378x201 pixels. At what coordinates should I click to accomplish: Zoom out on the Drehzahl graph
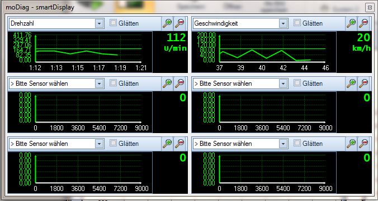(x=179, y=23)
